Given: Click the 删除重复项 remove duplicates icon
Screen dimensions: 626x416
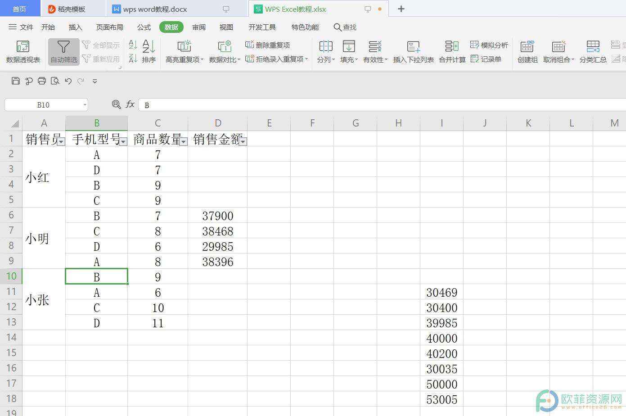Looking at the screenshot, I should (250, 45).
